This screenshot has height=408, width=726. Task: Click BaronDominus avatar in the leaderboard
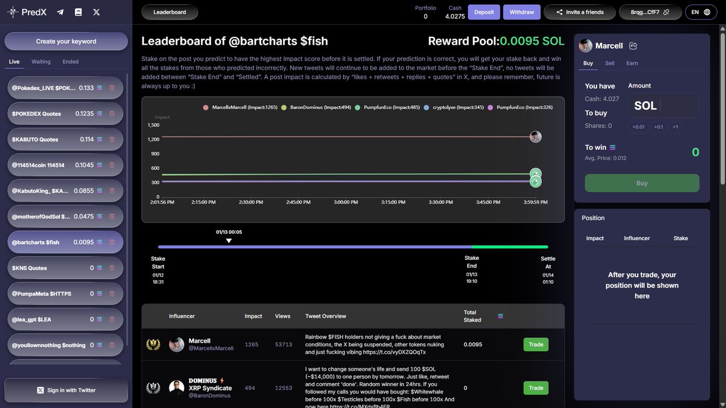coord(176,387)
